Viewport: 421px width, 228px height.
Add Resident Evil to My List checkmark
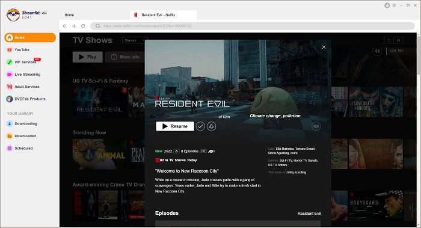coord(200,126)
